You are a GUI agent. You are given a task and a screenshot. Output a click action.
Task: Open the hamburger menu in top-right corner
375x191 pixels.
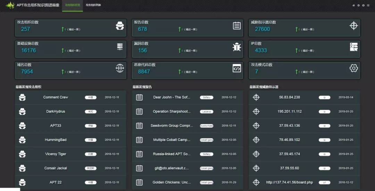[368, 6]
